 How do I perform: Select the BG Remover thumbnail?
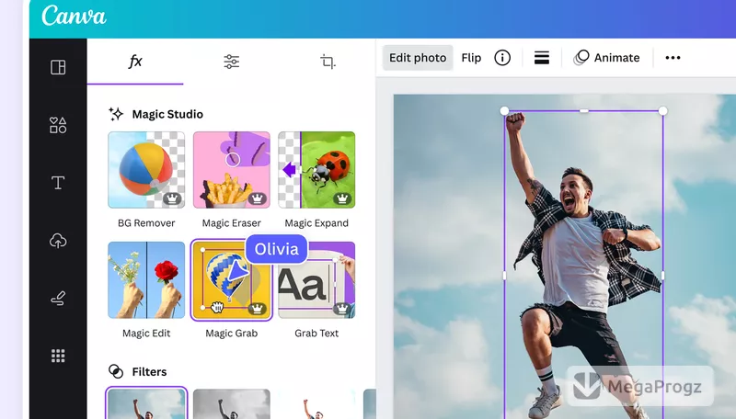146,170
